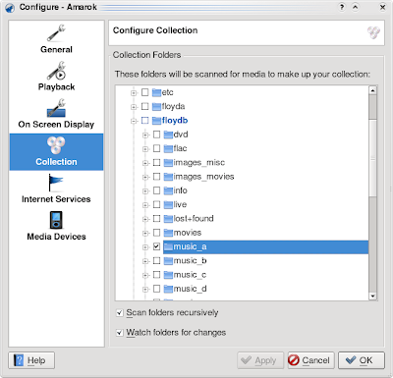Viewport: 393px width, 378px height.
Task: Expand the floyda folder node
Action: point(134,107)
